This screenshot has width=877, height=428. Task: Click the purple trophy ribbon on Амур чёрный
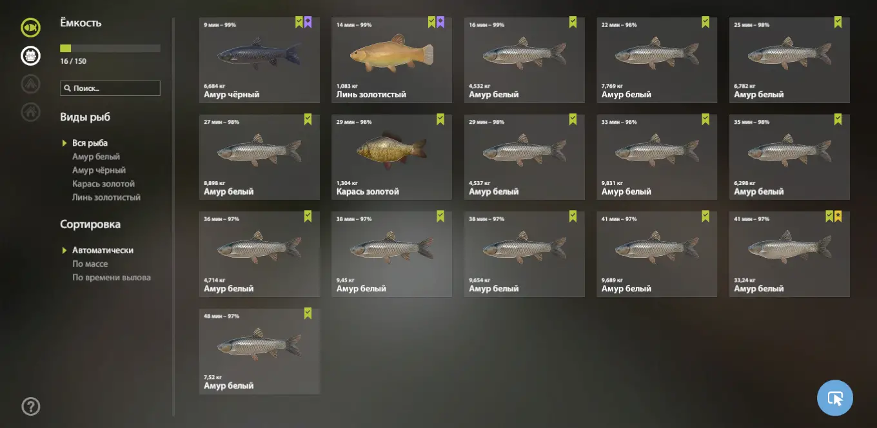click(x=308, y=23)
